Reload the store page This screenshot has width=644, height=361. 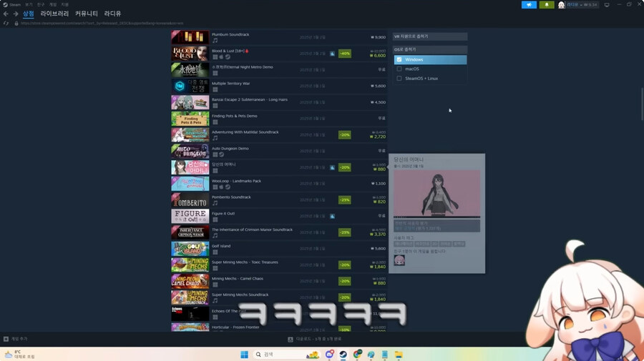pos(6,23)
